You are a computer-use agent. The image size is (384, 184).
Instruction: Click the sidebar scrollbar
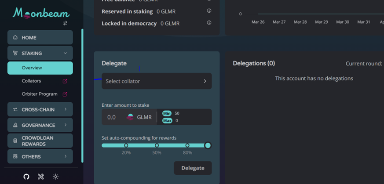82,96
